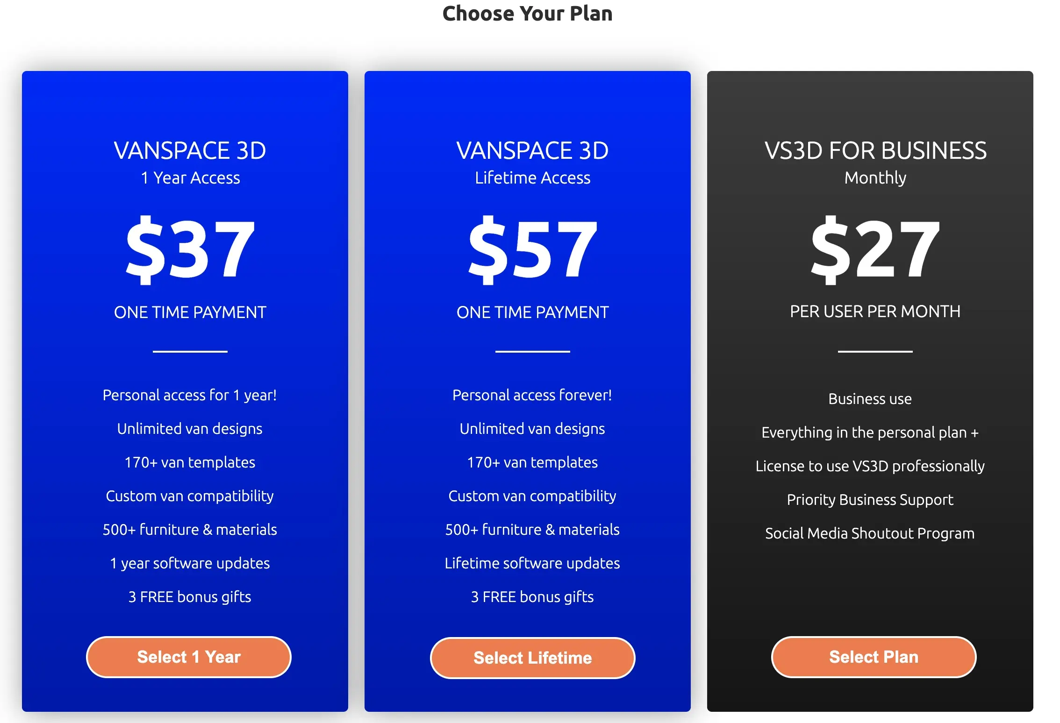Click the Choose Your Plan heading
Viewport: 1060px width, 723px height.
coord(528,14)
